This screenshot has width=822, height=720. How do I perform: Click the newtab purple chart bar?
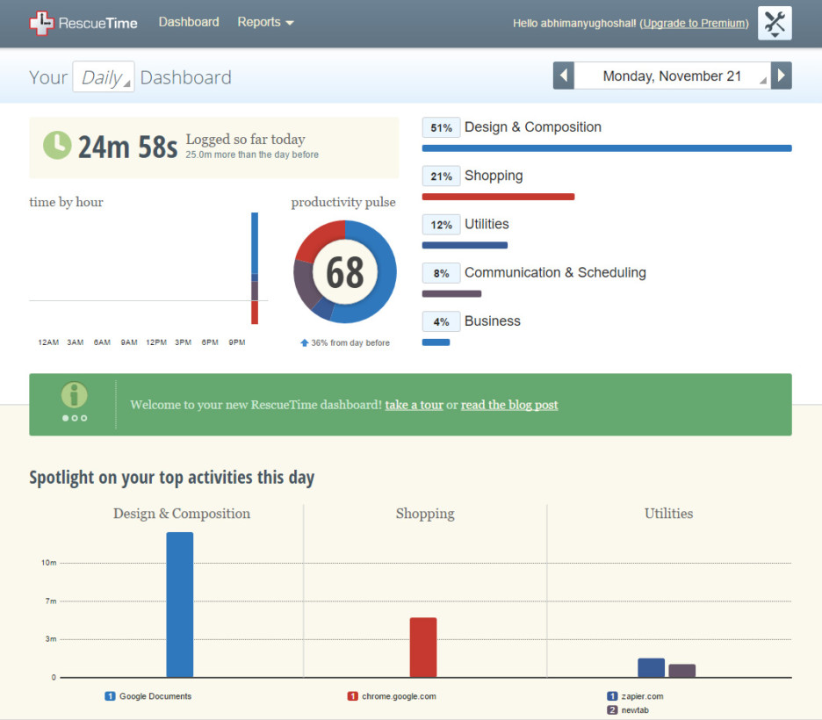pos(682,671)
